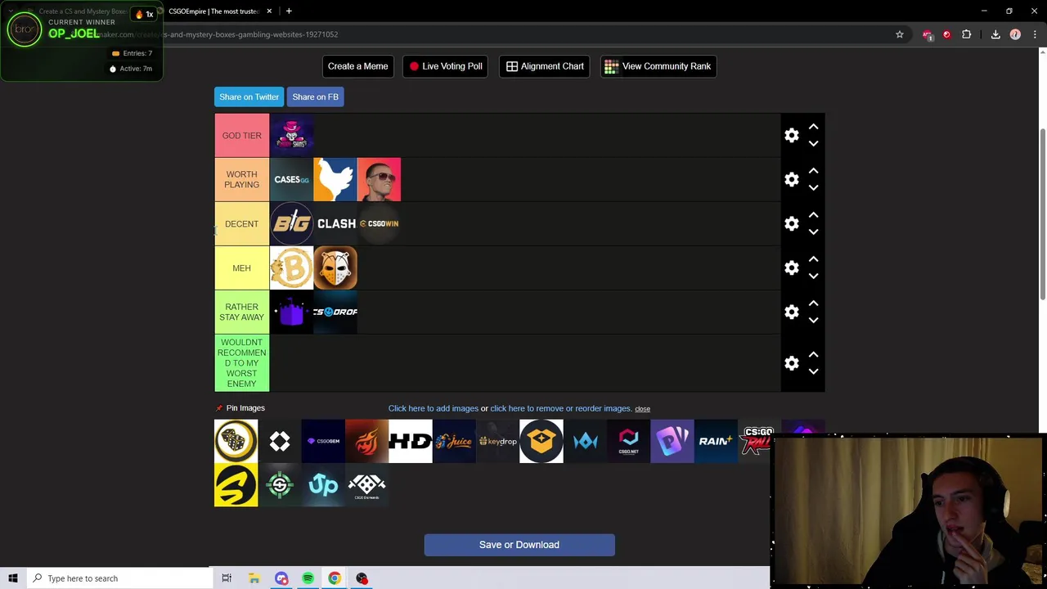This screenshot has width=1047, height=589.
Task: Pick the HD logo from tray
Action: click(x=411, y=441)
